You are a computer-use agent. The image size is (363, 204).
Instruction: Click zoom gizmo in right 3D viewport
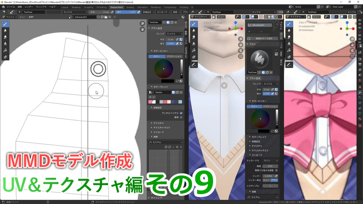coord(352,39)
